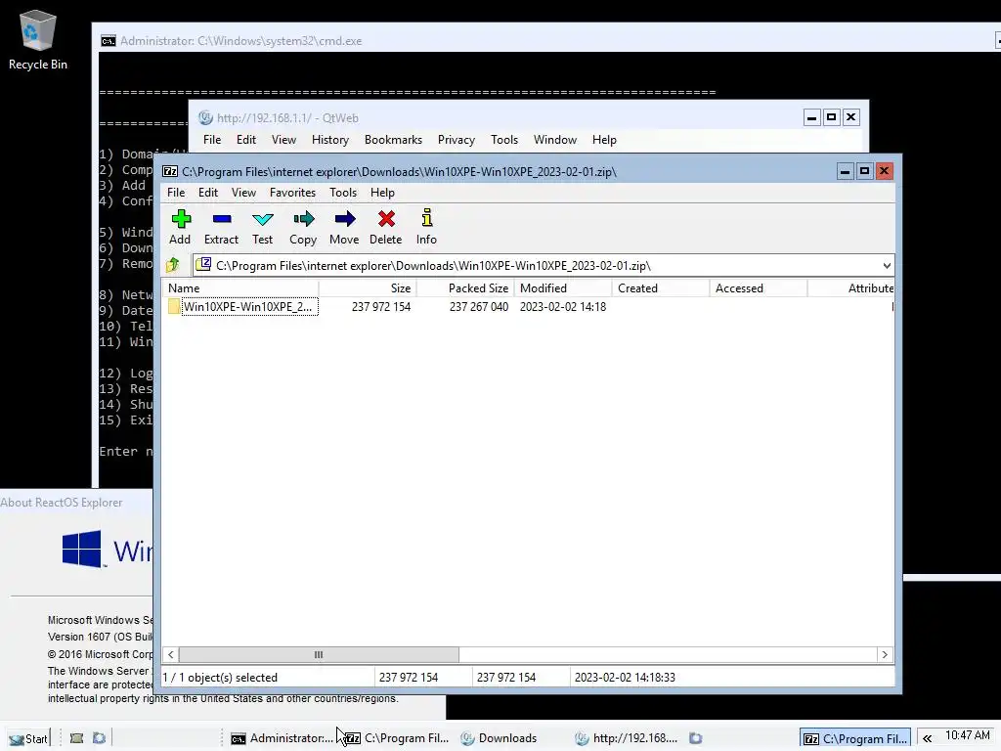Open QtWeb Window menu
The height and width of the screenshot is (751, 1001).
pyautogui.click(x=555, y=140)
